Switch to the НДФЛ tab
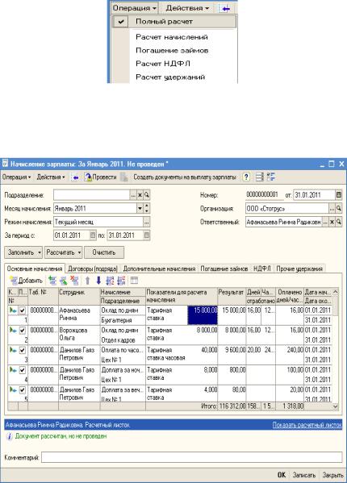This screenshot has width=347, height=483. click(262, 269)
